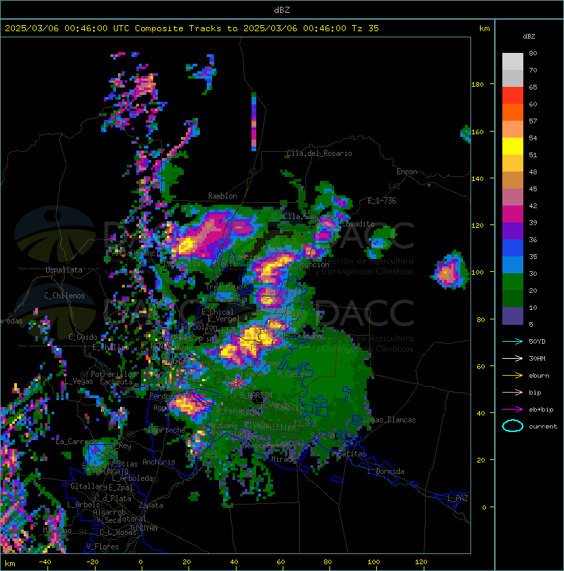Click the 'Anchoris' place label

159,462
